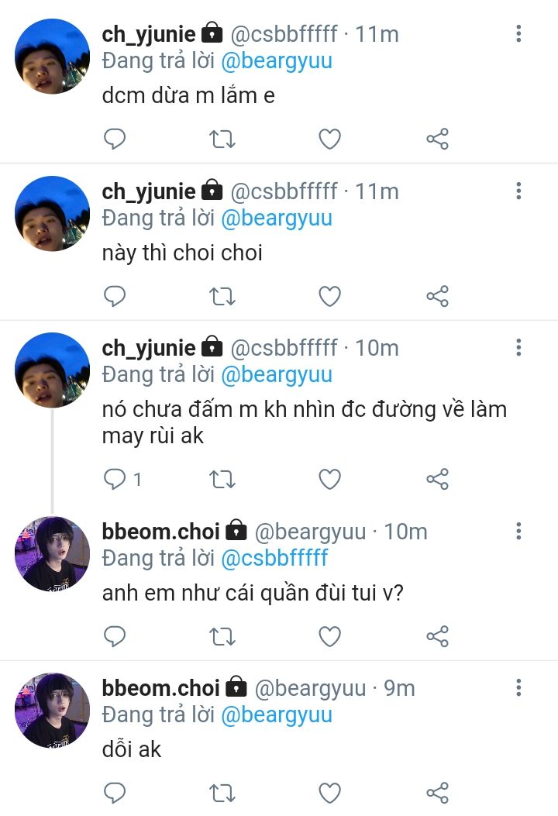Screen dimensions: 558x816
Task: Open @beargyuu mention in the first tweet
Action: [277, 61]
